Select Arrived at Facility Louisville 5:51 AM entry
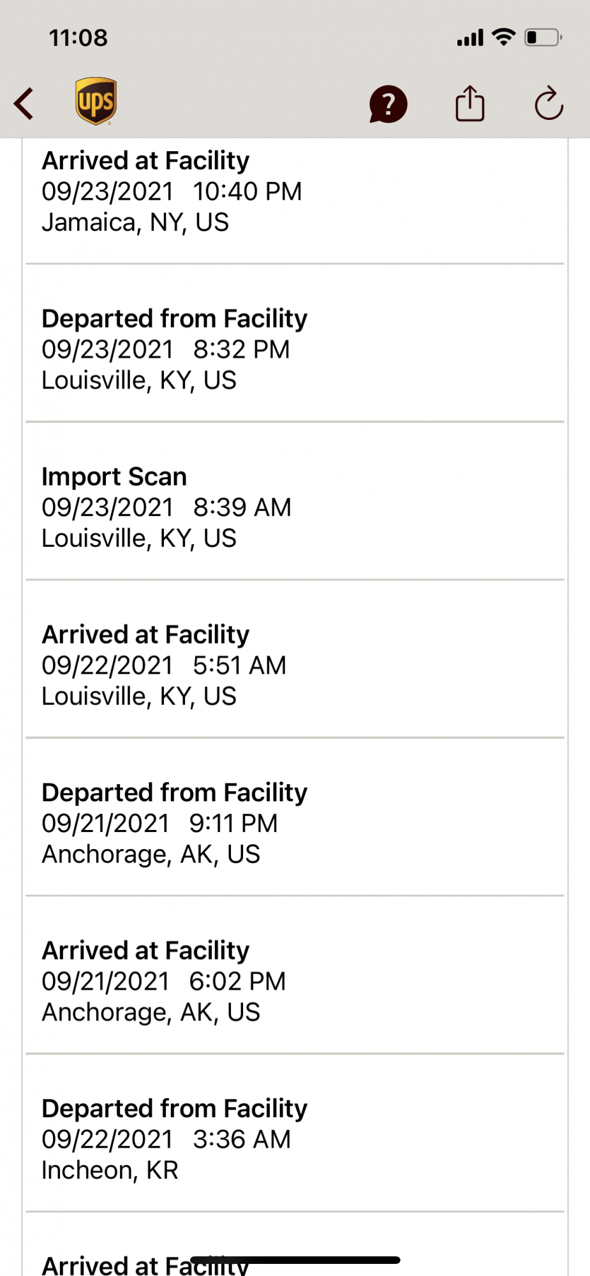The width and height of the screenshot is (590, 1276). [x=295, y=665]
